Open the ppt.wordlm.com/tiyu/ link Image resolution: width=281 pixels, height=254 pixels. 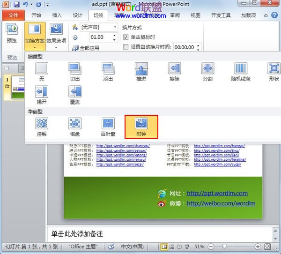tap(217, 150)
